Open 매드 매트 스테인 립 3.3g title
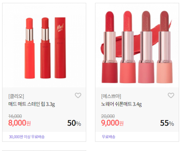This screenshot has width=188, height=151. click(32, 104)
